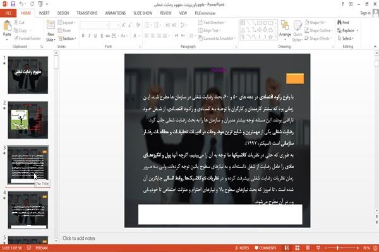Insert a New Slide
379x252 pixels.
(51, 31)
